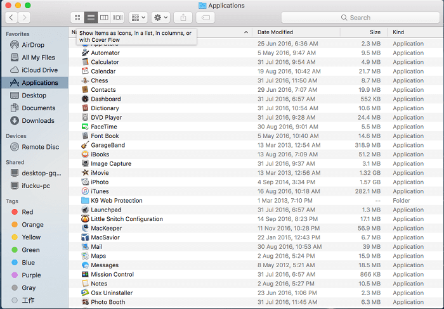Open Downloads folder in the sidebar
Viewport: 444px width, 309px height.
point(38,120)
